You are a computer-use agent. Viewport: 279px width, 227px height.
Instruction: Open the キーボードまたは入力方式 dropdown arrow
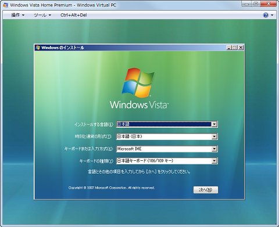click(214, 149)
